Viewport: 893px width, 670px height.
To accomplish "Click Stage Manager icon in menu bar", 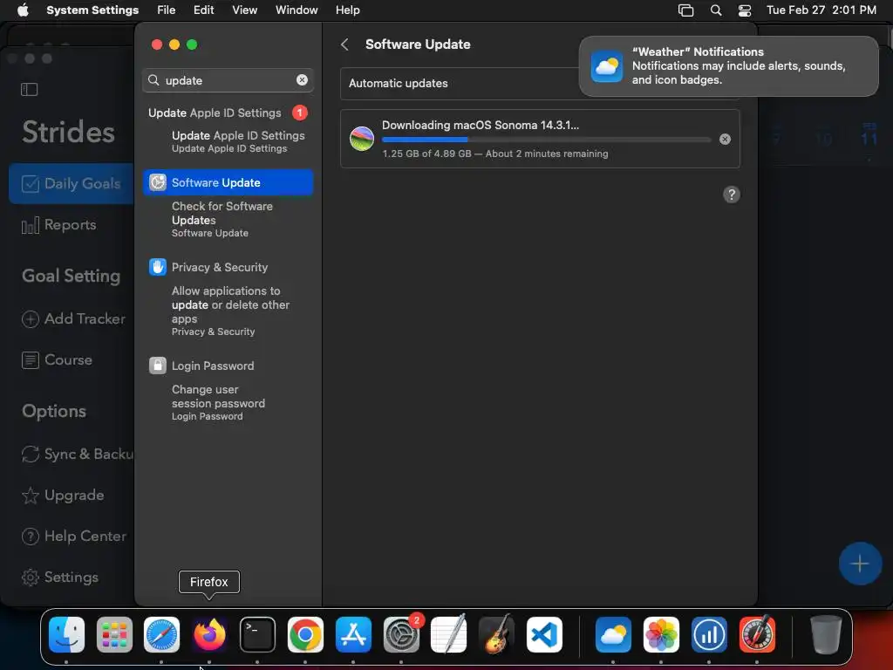I will (685, 10).
